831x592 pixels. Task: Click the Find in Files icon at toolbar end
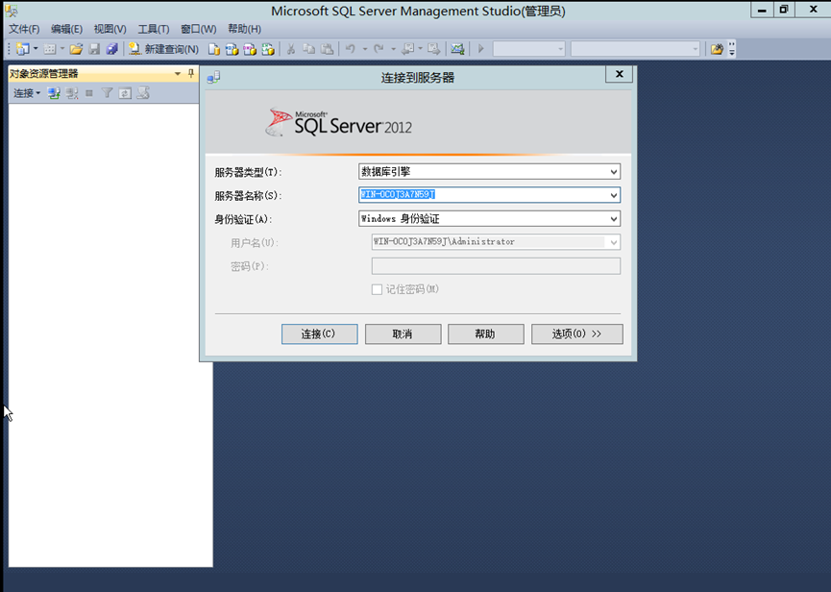[717, 49]
